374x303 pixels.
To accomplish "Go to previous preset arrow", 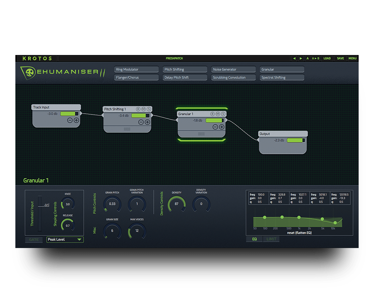I will point(294,58).
